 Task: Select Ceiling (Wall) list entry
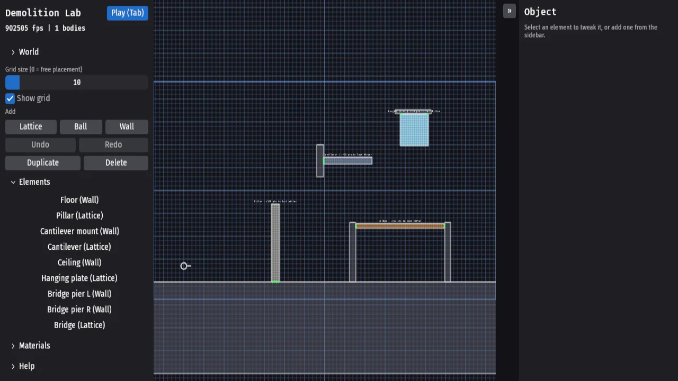click(x=79, y=262)
